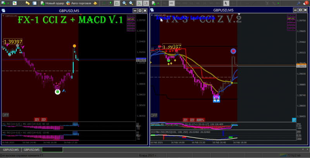Select the text label T tool
This screenshot has height=158, width=310.
pos(267,3)
